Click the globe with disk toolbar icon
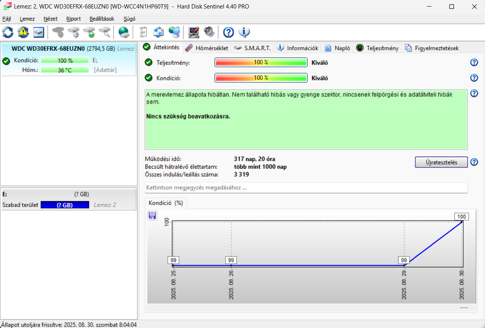 click(x=124, y=32)
